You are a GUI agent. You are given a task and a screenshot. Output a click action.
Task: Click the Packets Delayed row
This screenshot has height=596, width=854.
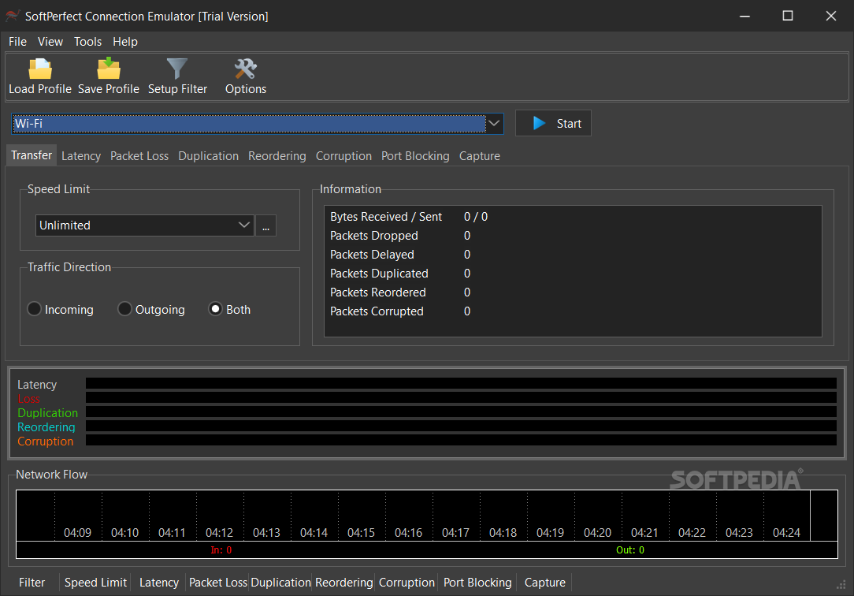pyautogui.click(x=573, y=255)
